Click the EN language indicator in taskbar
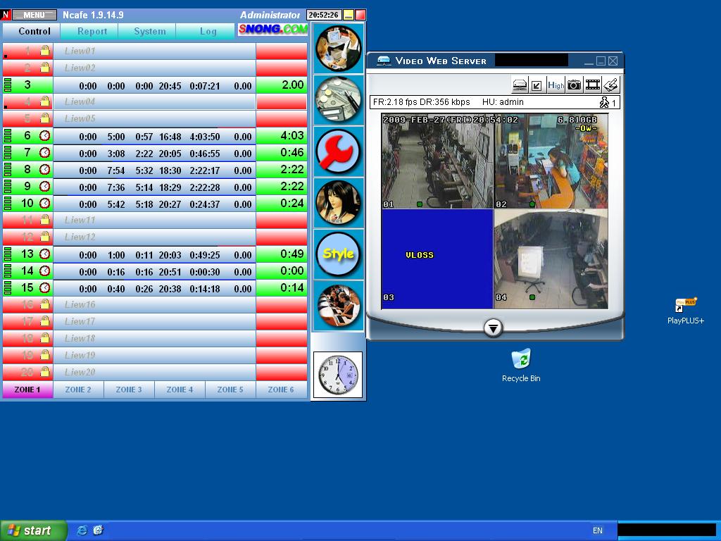The image size is (721, 541). [597, 530]
